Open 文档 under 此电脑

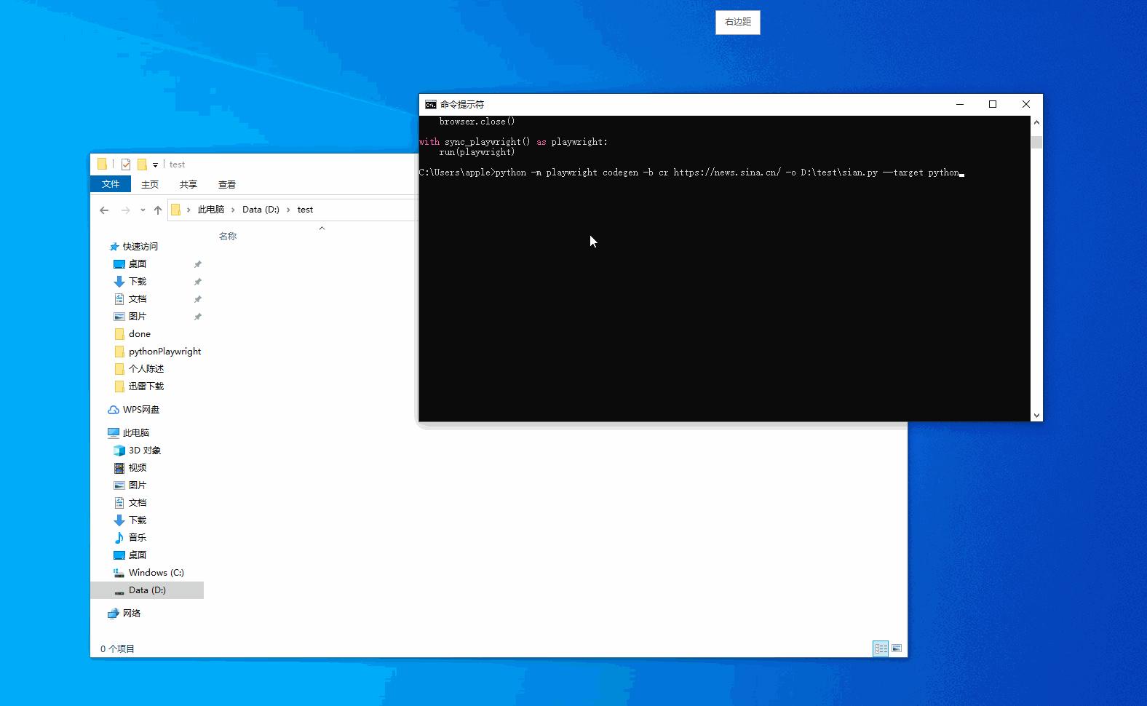point(138,503)
